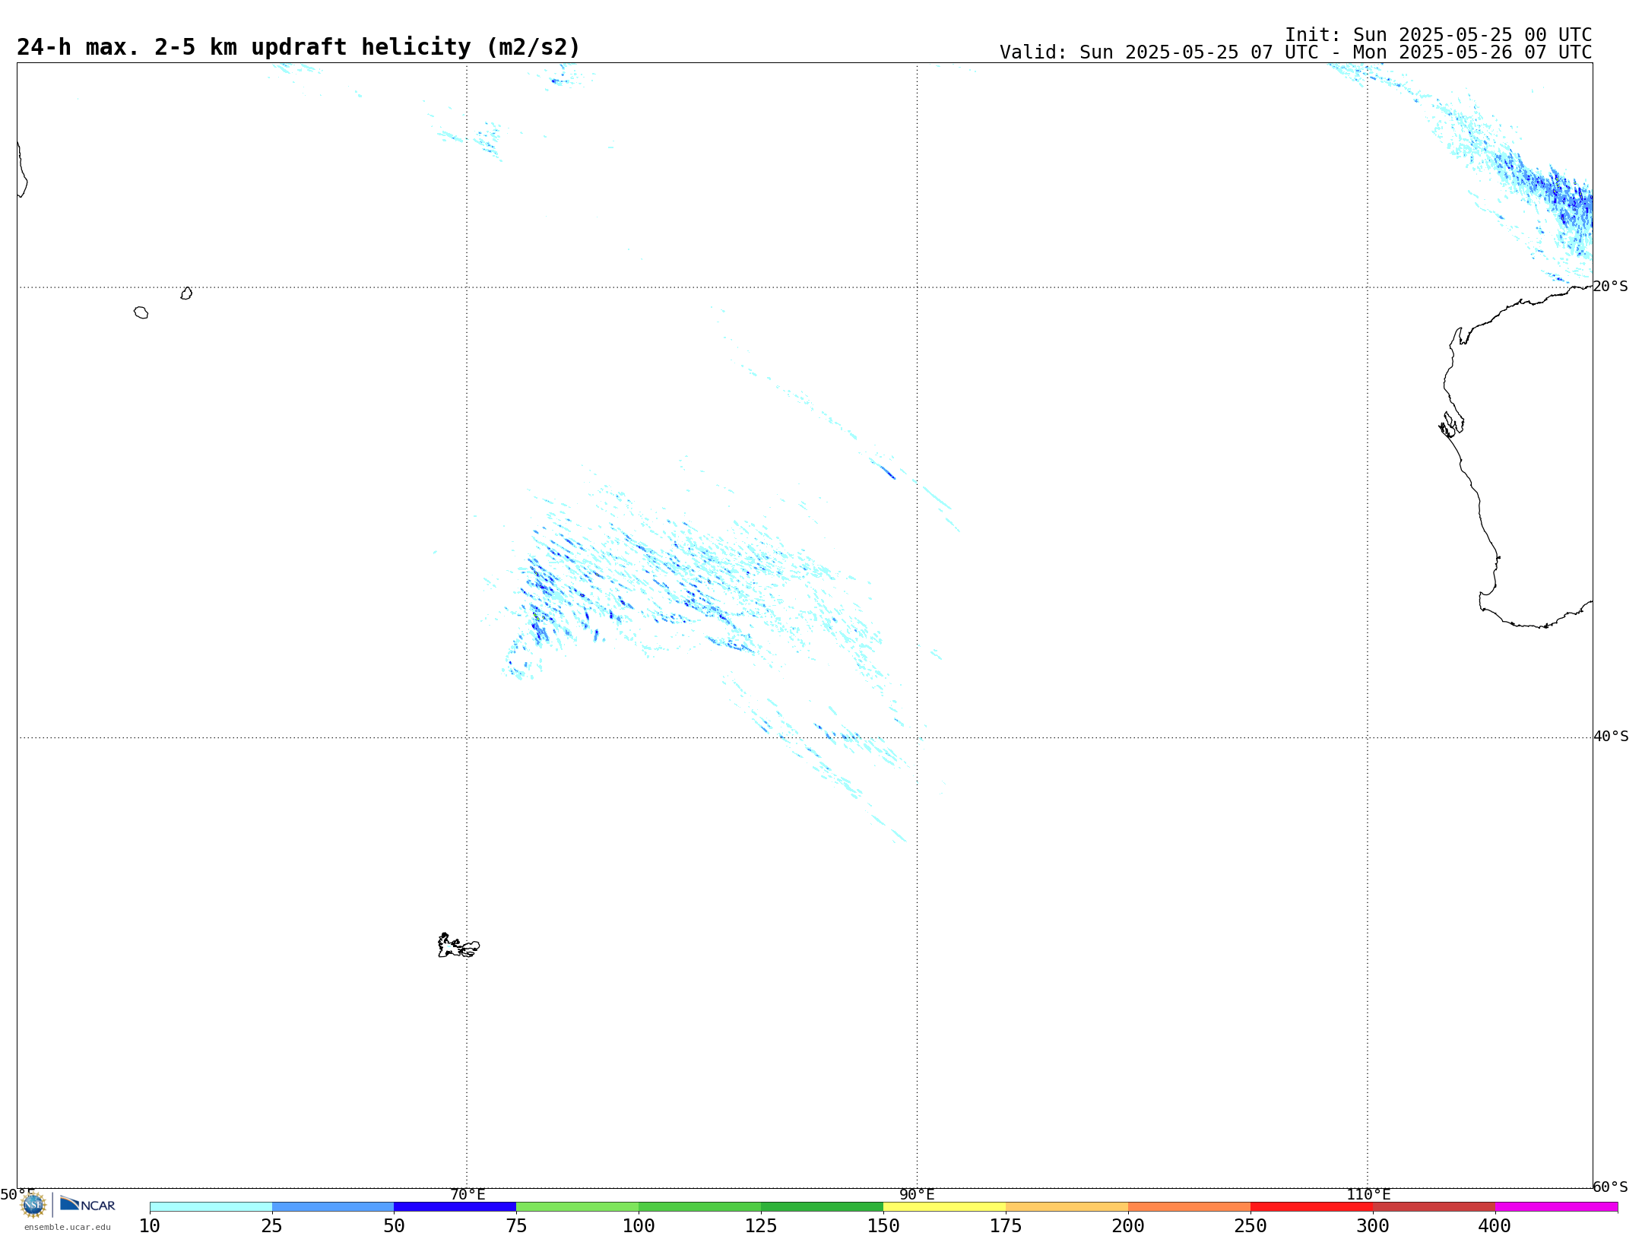The image size is (1642, 1236).
Task: Click the dark red 300–400 colorbar swatch
Action: pyautogui.click(x=1434, y=1206)
